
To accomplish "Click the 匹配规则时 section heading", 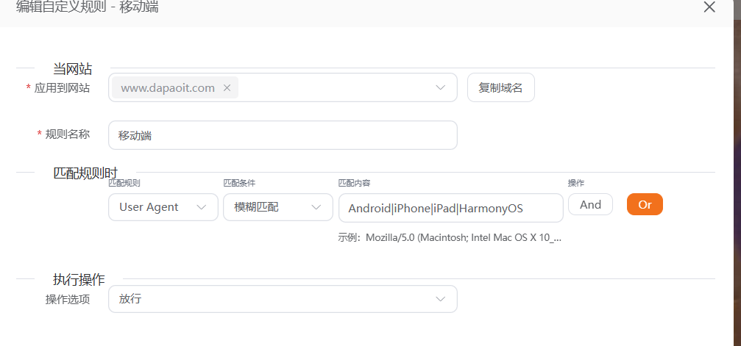I will (85, 173).
